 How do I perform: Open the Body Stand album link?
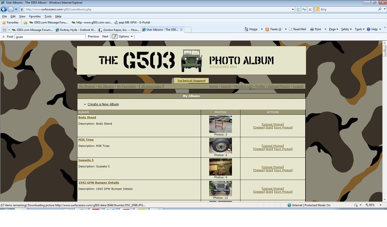(87, 117)
